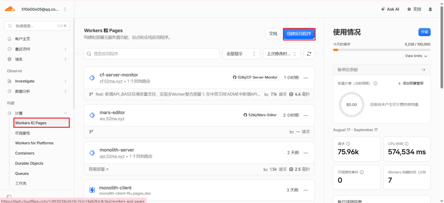Open the account switcher 510600405@qq.co...
The width and height of the screenshot is (444, 203).
(x=44, y=9)
